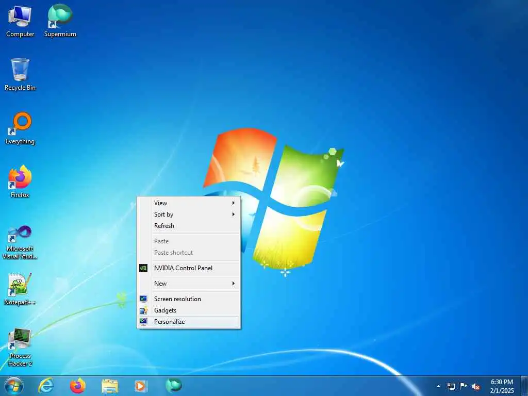The height and width of the screenshot is (396, 528).
Task: Open Windows Media Player from taskbar
Action: 141,386
